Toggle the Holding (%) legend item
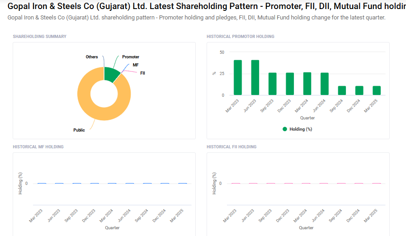Viewport: 406px width, 236px height. (x=297, y=129)
